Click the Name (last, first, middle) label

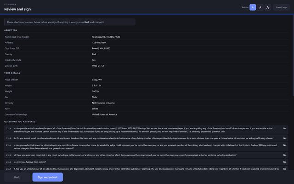17,37
